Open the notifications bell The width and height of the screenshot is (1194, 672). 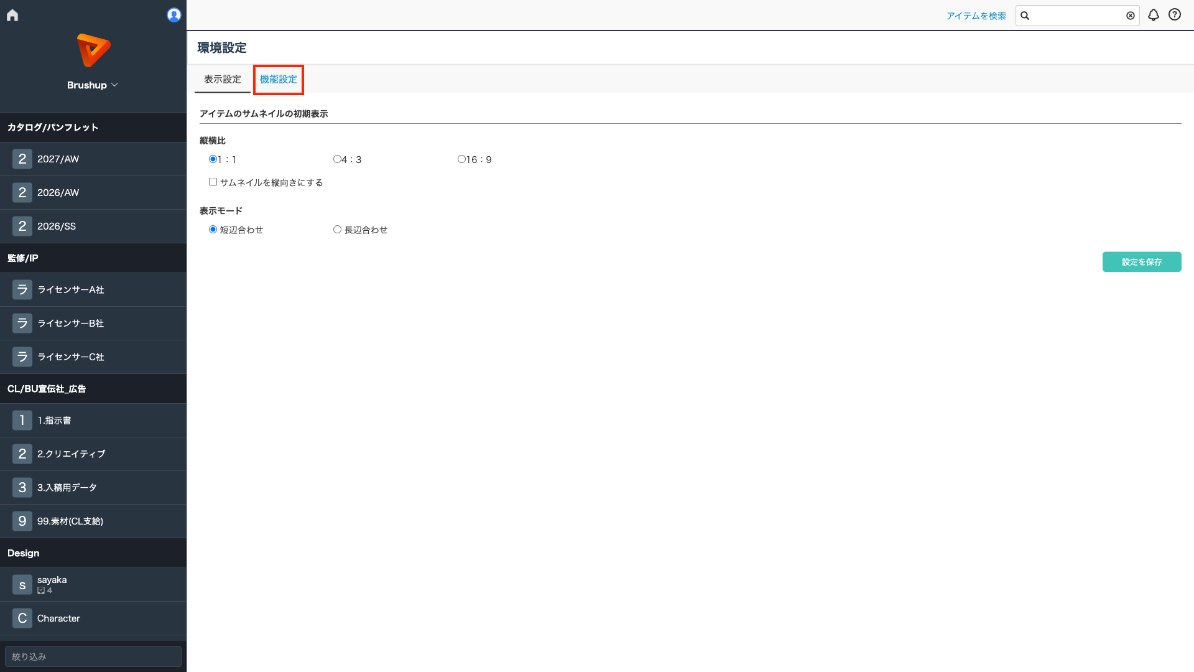point(1154,15)
